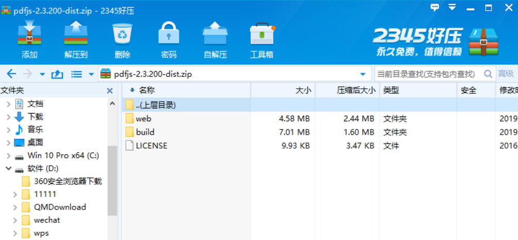Click the LICENSE file icon
518x240 pixels.
pyautogui.click(x=129, y=146)
